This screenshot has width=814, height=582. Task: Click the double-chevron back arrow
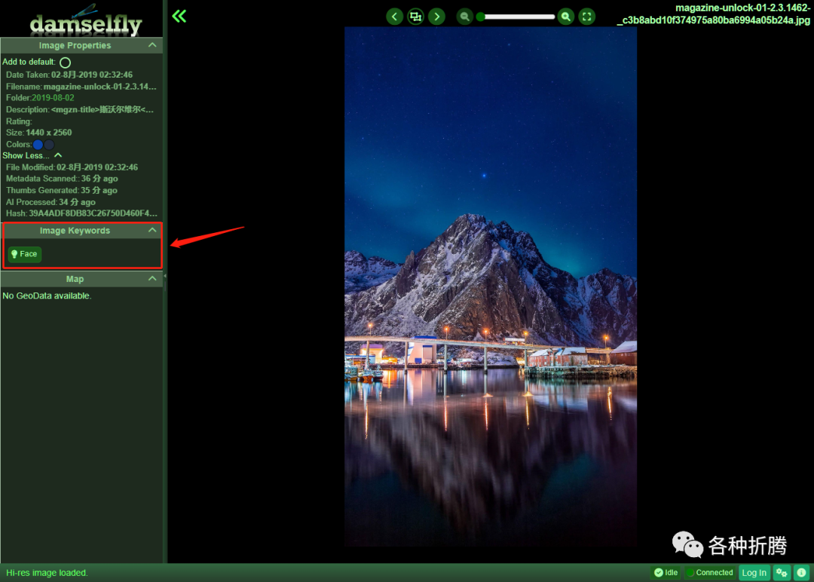click(x=179, y=16)
